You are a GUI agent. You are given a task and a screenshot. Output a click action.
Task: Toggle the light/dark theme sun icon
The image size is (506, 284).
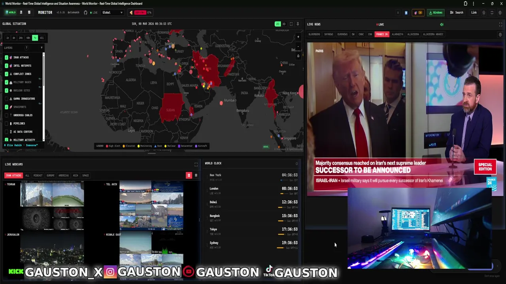[x=483, y=13]
